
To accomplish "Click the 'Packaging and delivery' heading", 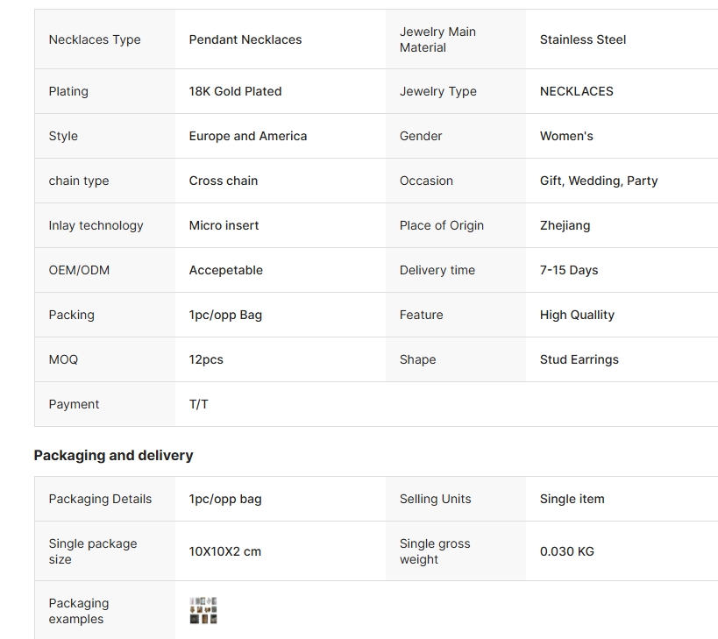I will click(113, 455).
